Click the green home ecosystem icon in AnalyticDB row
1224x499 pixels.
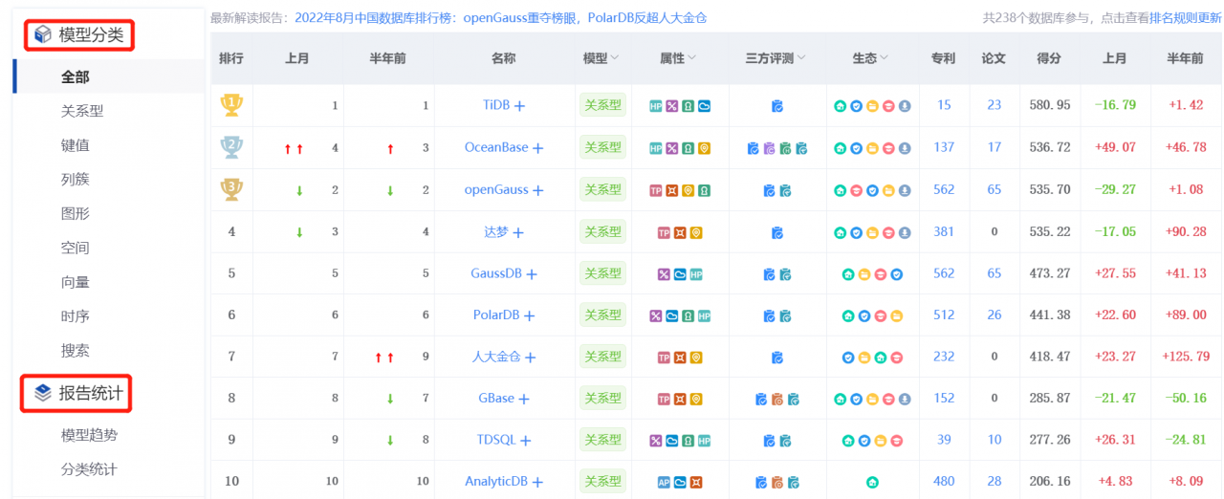click(x=872, y=483)
